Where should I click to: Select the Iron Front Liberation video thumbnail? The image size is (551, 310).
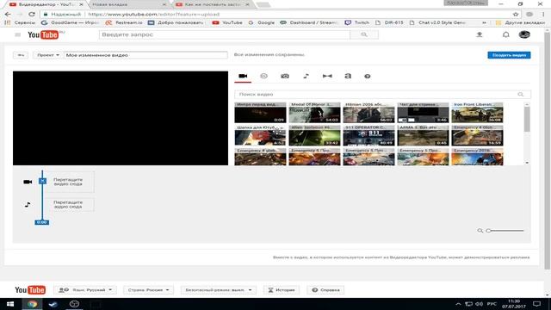477,113
